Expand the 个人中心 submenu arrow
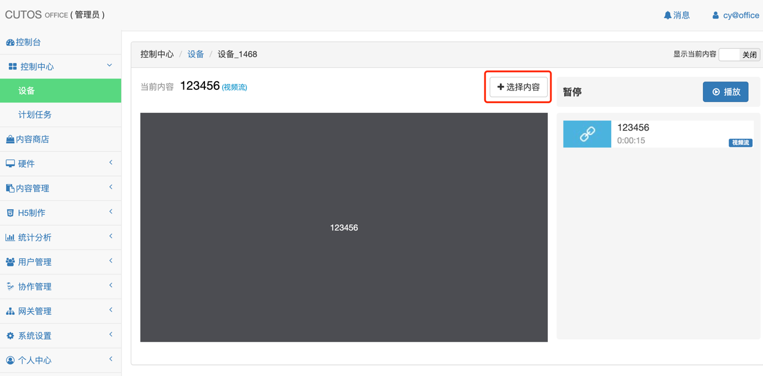Viewport: 763px width, 376px height. click(x=111, y=359)
